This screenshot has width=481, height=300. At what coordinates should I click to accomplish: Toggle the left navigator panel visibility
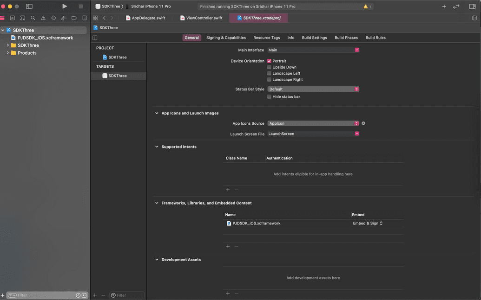(29, 6)
